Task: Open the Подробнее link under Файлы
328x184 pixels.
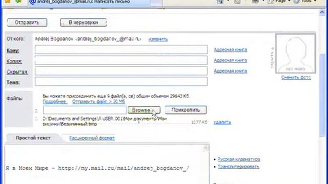Action: coord(55,102)
